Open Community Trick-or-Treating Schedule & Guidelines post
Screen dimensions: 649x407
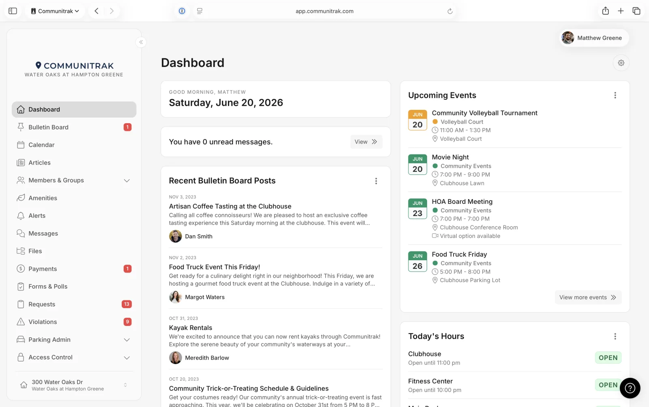point(249,388)
